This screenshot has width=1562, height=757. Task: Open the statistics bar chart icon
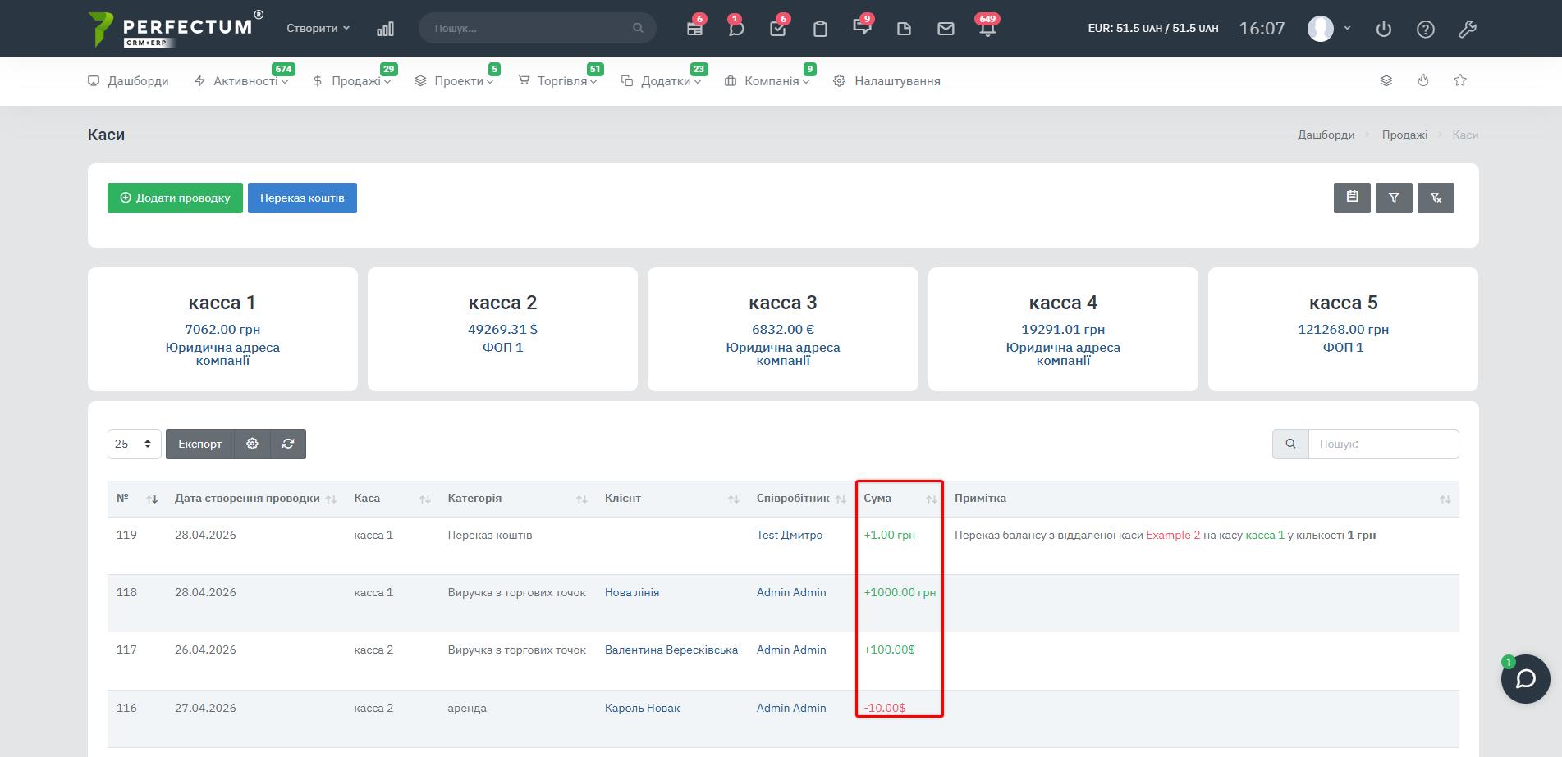pos(385,29)
